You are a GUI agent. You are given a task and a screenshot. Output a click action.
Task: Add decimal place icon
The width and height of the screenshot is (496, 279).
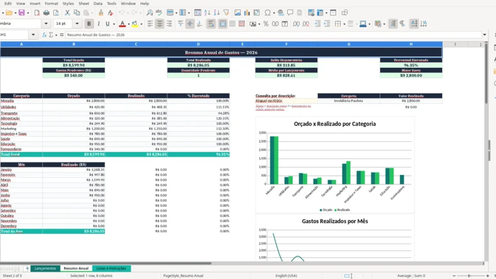[296, 24]
